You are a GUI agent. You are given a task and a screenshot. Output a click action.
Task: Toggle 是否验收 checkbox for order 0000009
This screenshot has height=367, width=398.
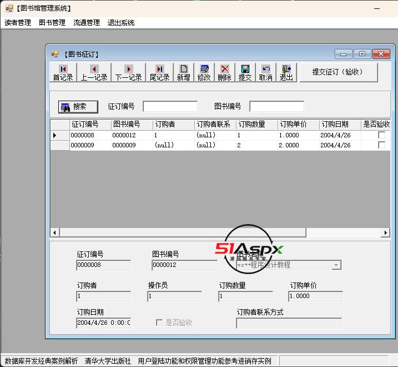pyautogui.click(x=381, y=145)
